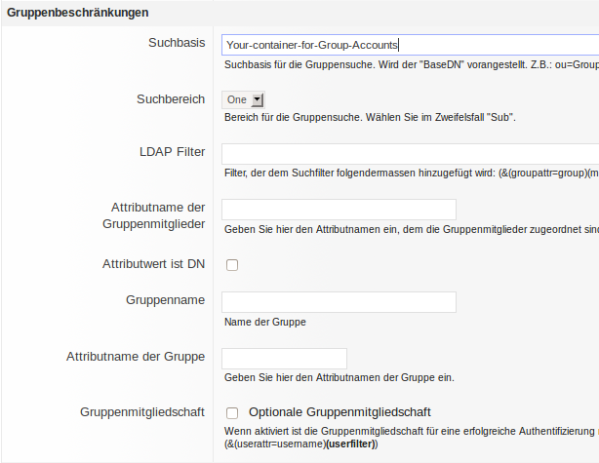Click into the Gruppenname text field
The width and height of the screenshot is (599, 463).
tap(339, 302)
